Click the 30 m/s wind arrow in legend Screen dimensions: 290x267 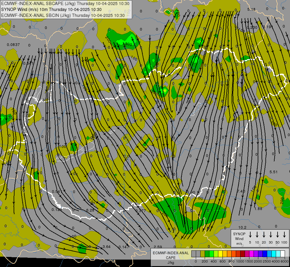point(270,235)
